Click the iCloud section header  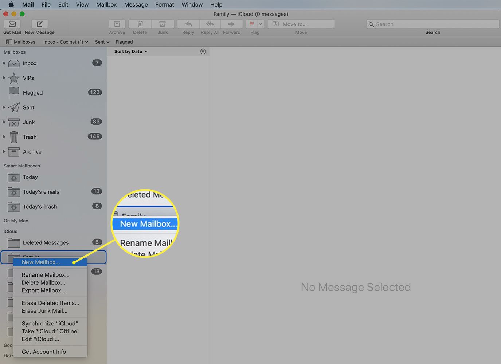pyautogui.click(x=11, y=231)
